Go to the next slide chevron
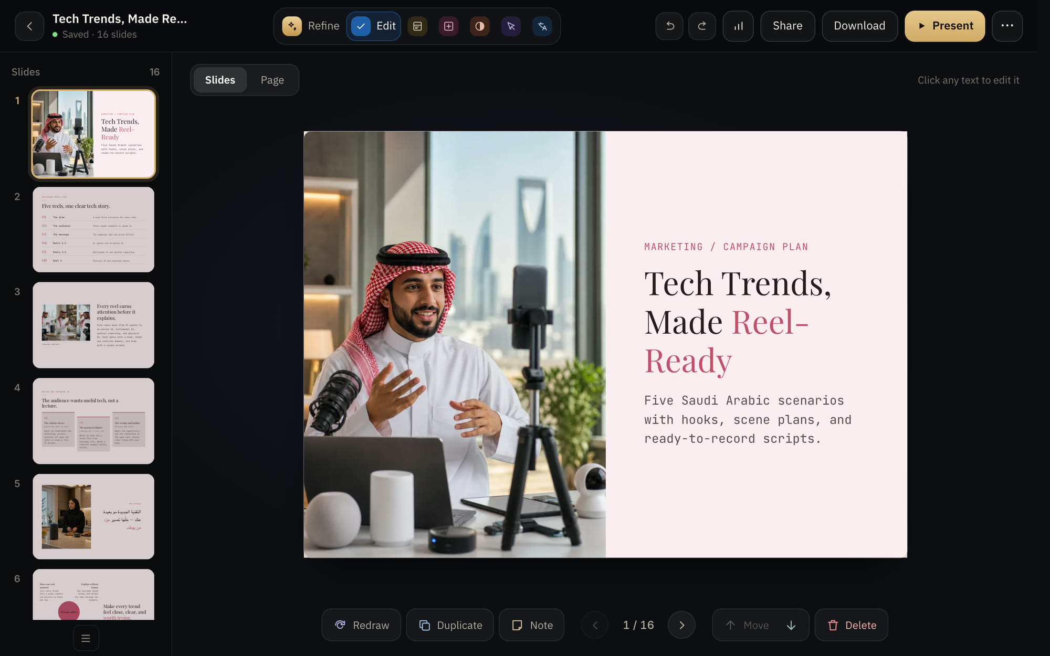The width and height of the screenshot is (1050, 656). (x=681, y=625)
